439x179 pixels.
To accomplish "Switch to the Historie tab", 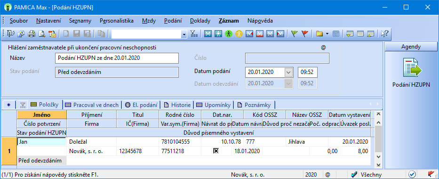I will pos(177,105).
